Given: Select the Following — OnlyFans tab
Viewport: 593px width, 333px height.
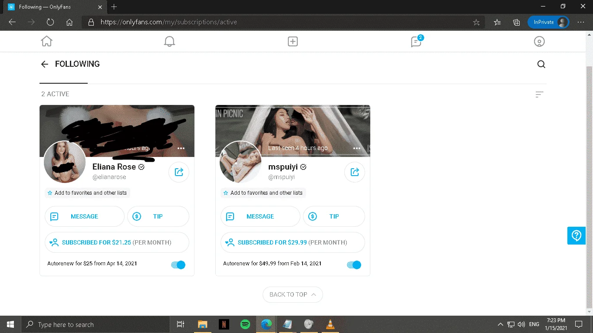Looking at the screenshot, I should pyautogui.click(x=55, y=7).
